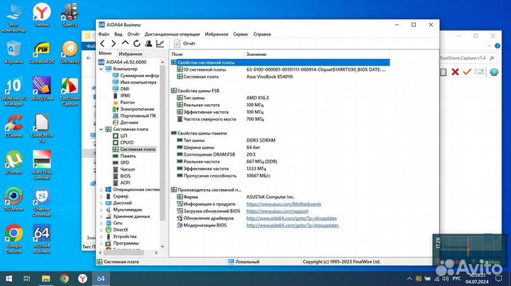Expand the DirectX tree node
Screen dimensions: 511x286
[101, 230]
